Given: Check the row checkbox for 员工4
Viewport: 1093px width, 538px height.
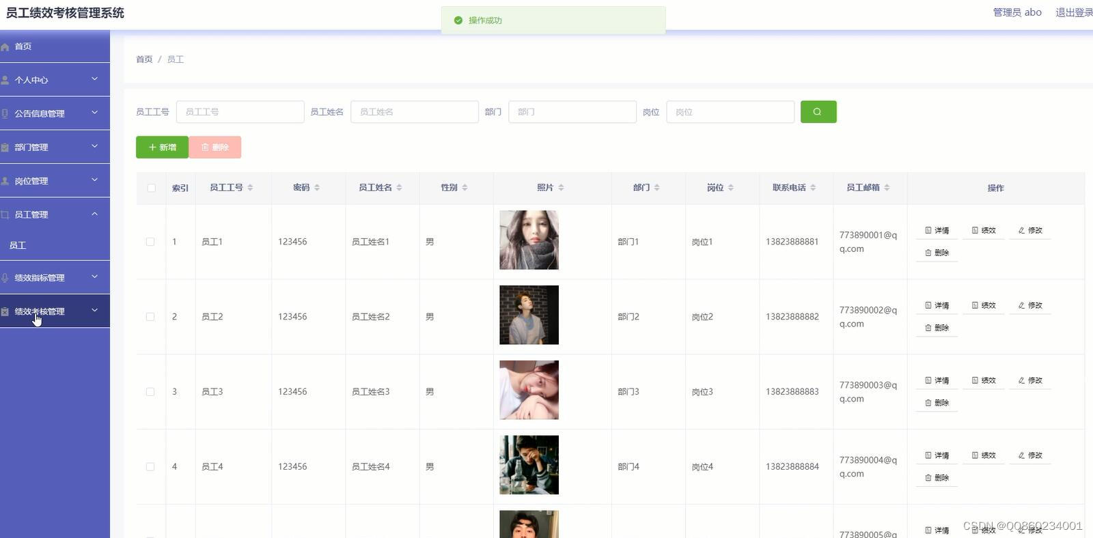Looking at the screenshot, I should click(x=150, y=467).
